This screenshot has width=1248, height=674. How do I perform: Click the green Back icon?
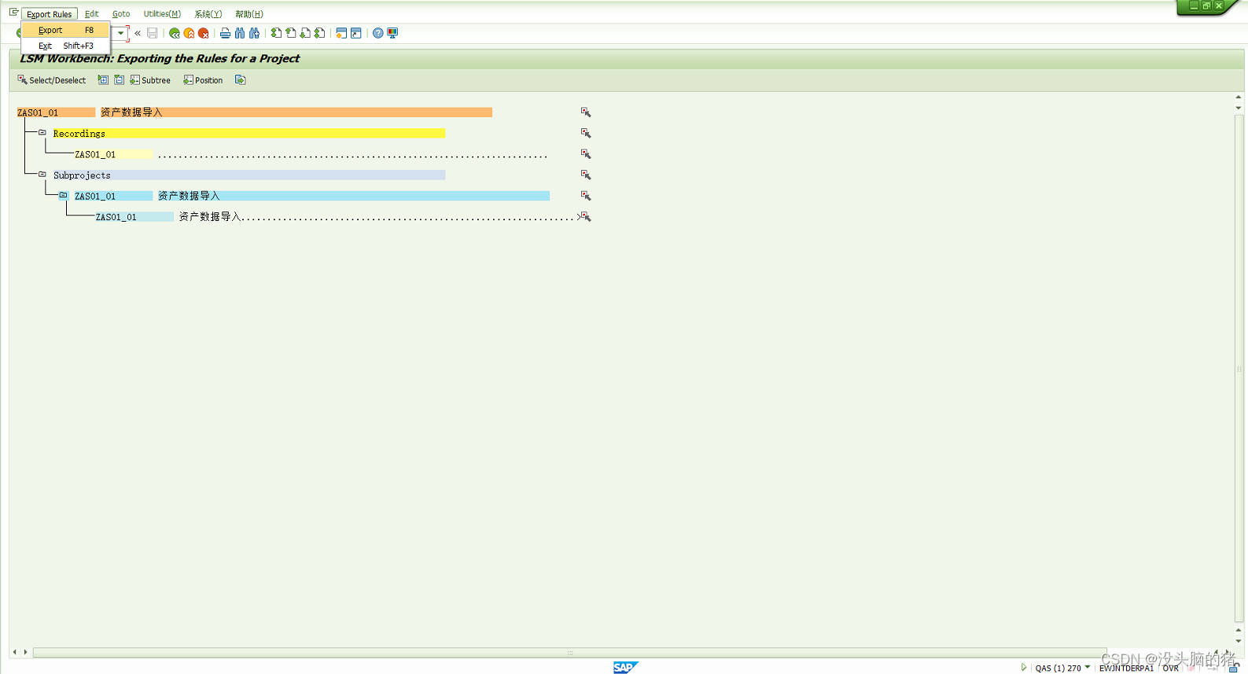click(x=175, y=33)
